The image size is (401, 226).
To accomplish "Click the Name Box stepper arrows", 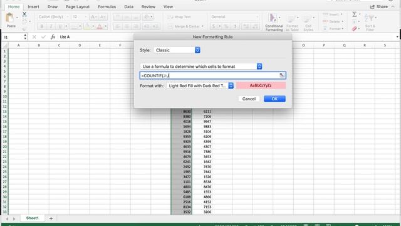I will coord(25,37).
